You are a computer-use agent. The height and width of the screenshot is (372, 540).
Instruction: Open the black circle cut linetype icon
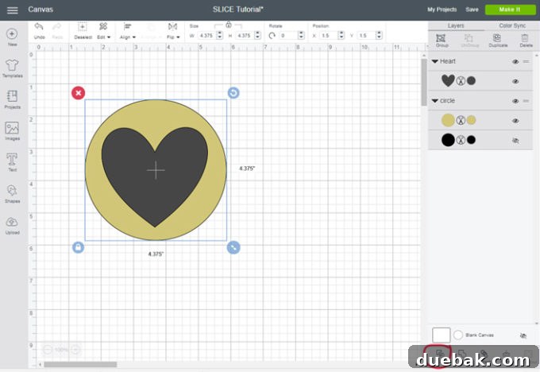[x=461, y=140]
